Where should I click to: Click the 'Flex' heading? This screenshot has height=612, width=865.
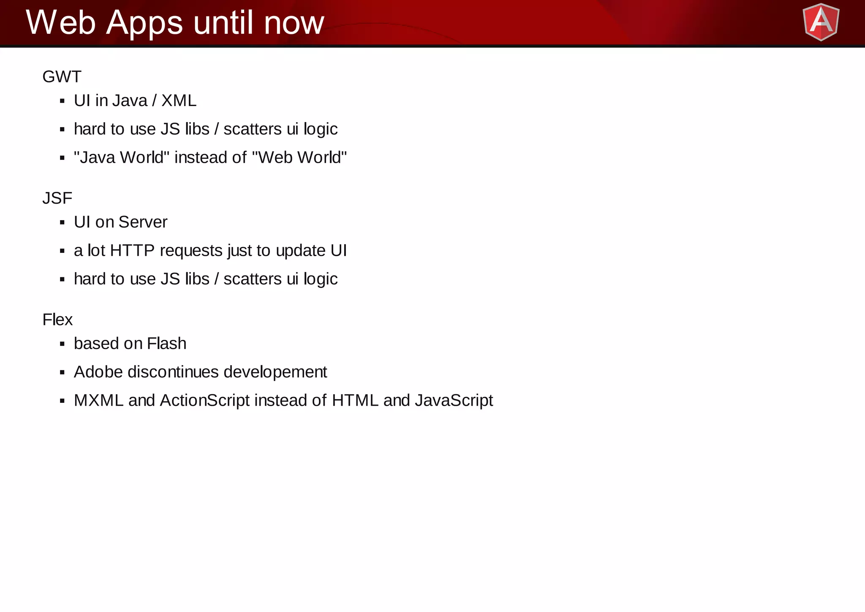click(57, 320)
